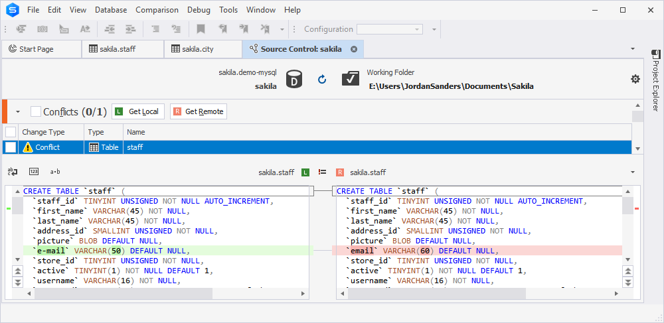Open the File menu
The width and height of the screenshot is (664, 323).
pos(33,10)
